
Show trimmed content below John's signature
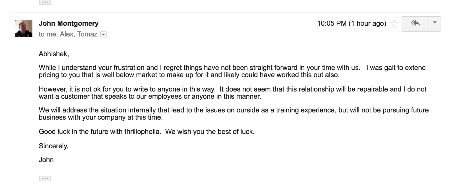pos(45,179)
